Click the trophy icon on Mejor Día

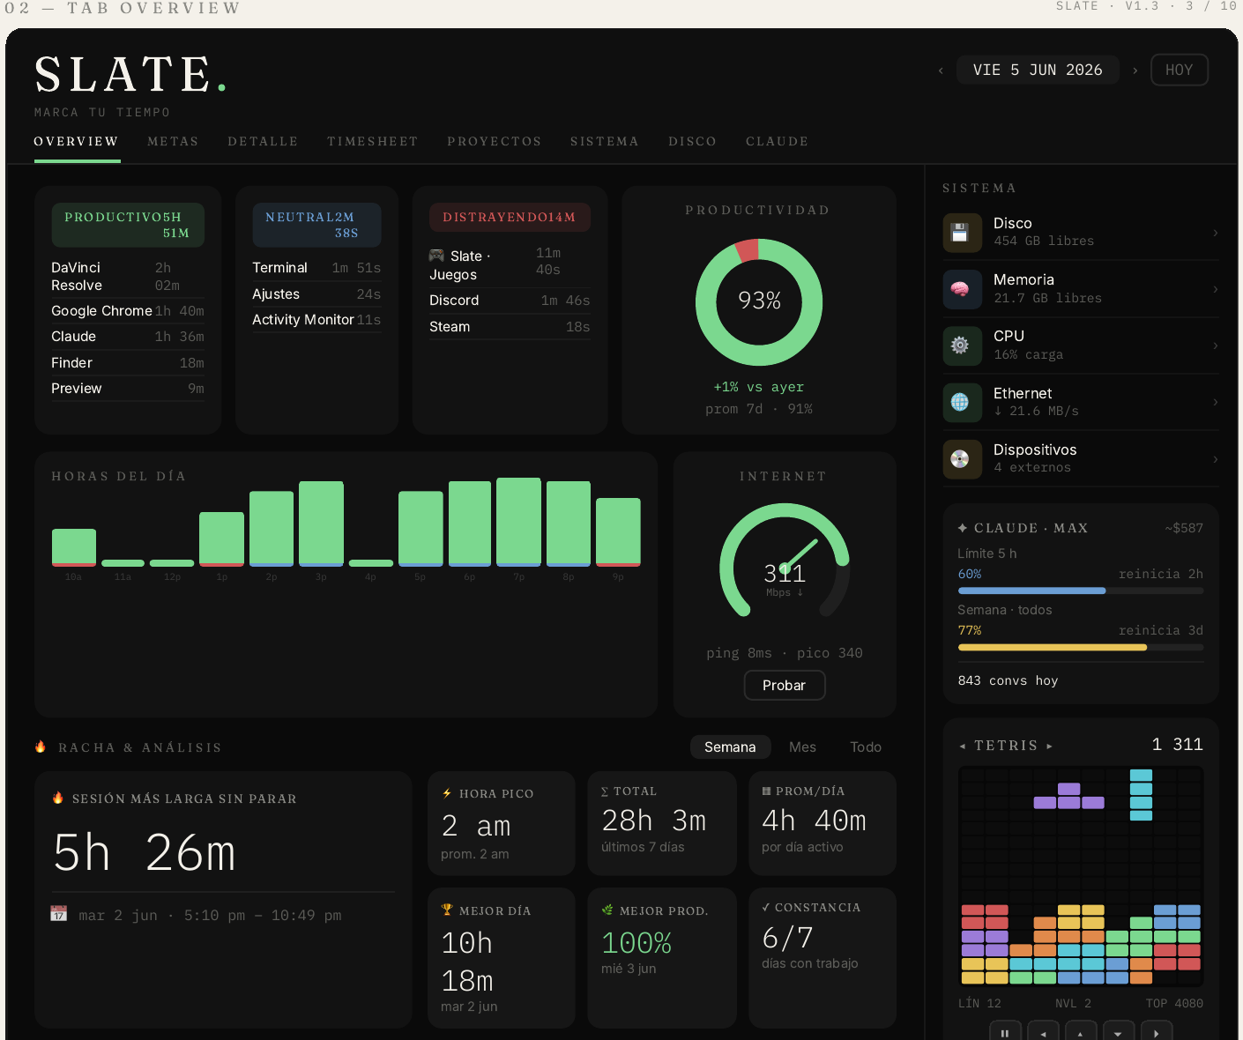(x=447, y=910)
